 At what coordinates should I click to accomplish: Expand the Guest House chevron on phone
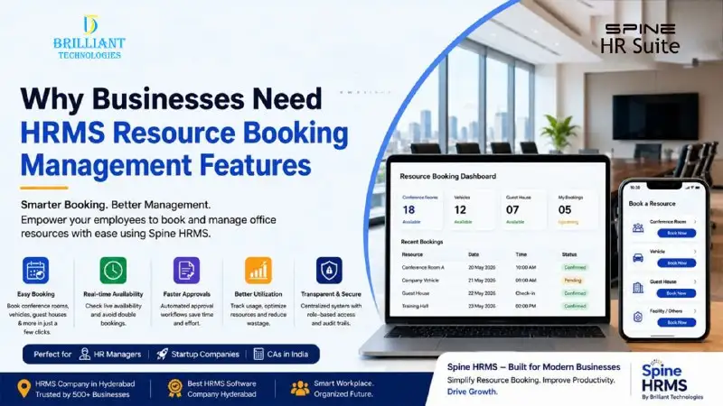[x=695, y=281]
